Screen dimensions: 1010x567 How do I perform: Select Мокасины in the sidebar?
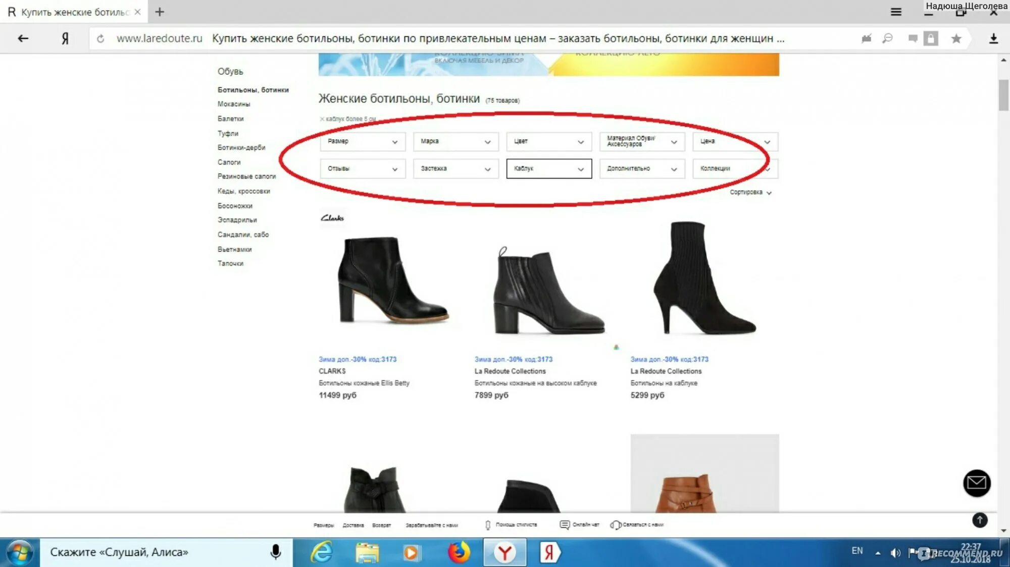tap(234, 104)
